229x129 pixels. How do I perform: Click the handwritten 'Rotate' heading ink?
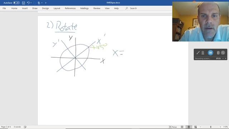click(66, 27)
